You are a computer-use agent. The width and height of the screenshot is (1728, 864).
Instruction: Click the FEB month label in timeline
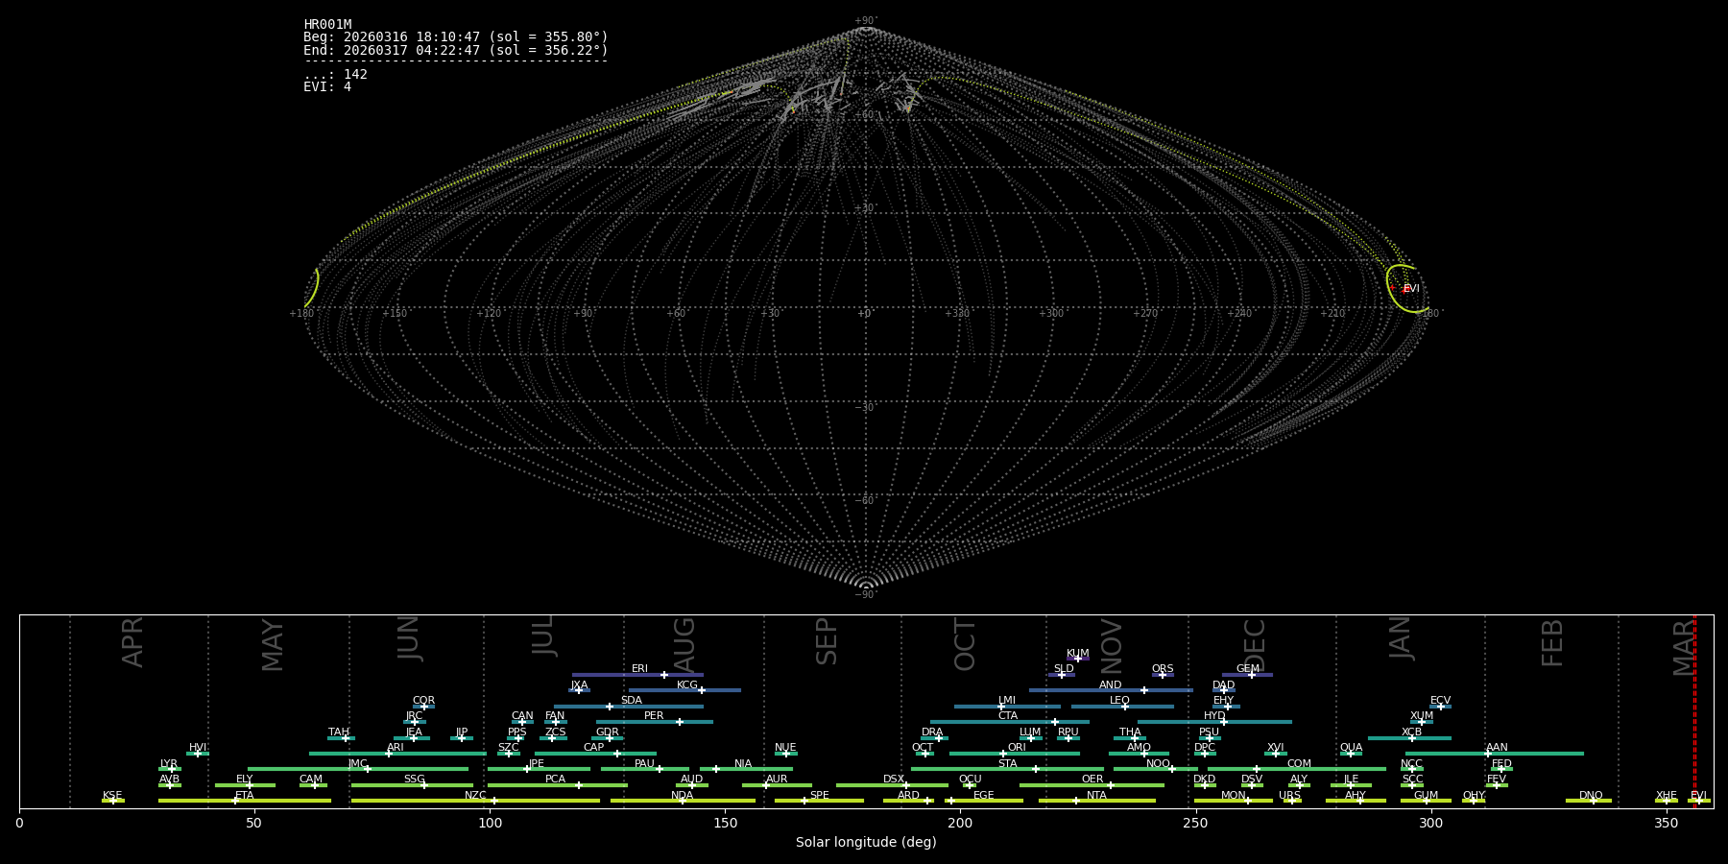[1552, 643]
